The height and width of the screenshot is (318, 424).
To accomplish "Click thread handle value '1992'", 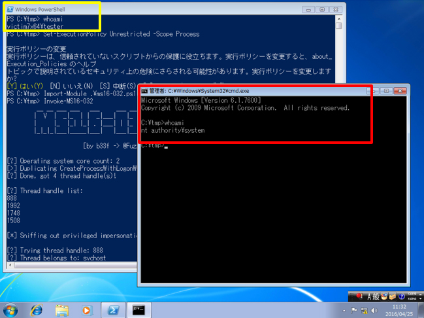I will coord(14,206).
